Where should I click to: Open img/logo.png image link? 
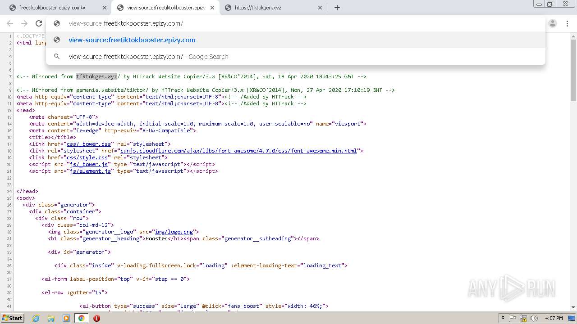coord(174,232)
